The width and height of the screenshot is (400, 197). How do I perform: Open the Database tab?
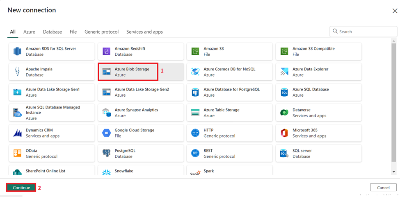(x=53, y=32)
